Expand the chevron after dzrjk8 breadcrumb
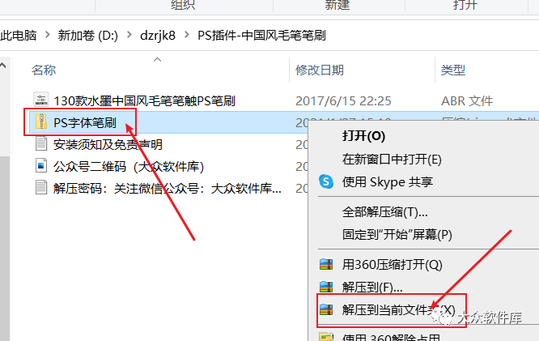The image size is (539, 341). coord(186,35)
